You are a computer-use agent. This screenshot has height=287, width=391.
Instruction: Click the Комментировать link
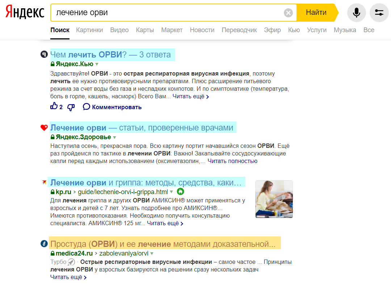pyautogui.click(x=117, y=107)
